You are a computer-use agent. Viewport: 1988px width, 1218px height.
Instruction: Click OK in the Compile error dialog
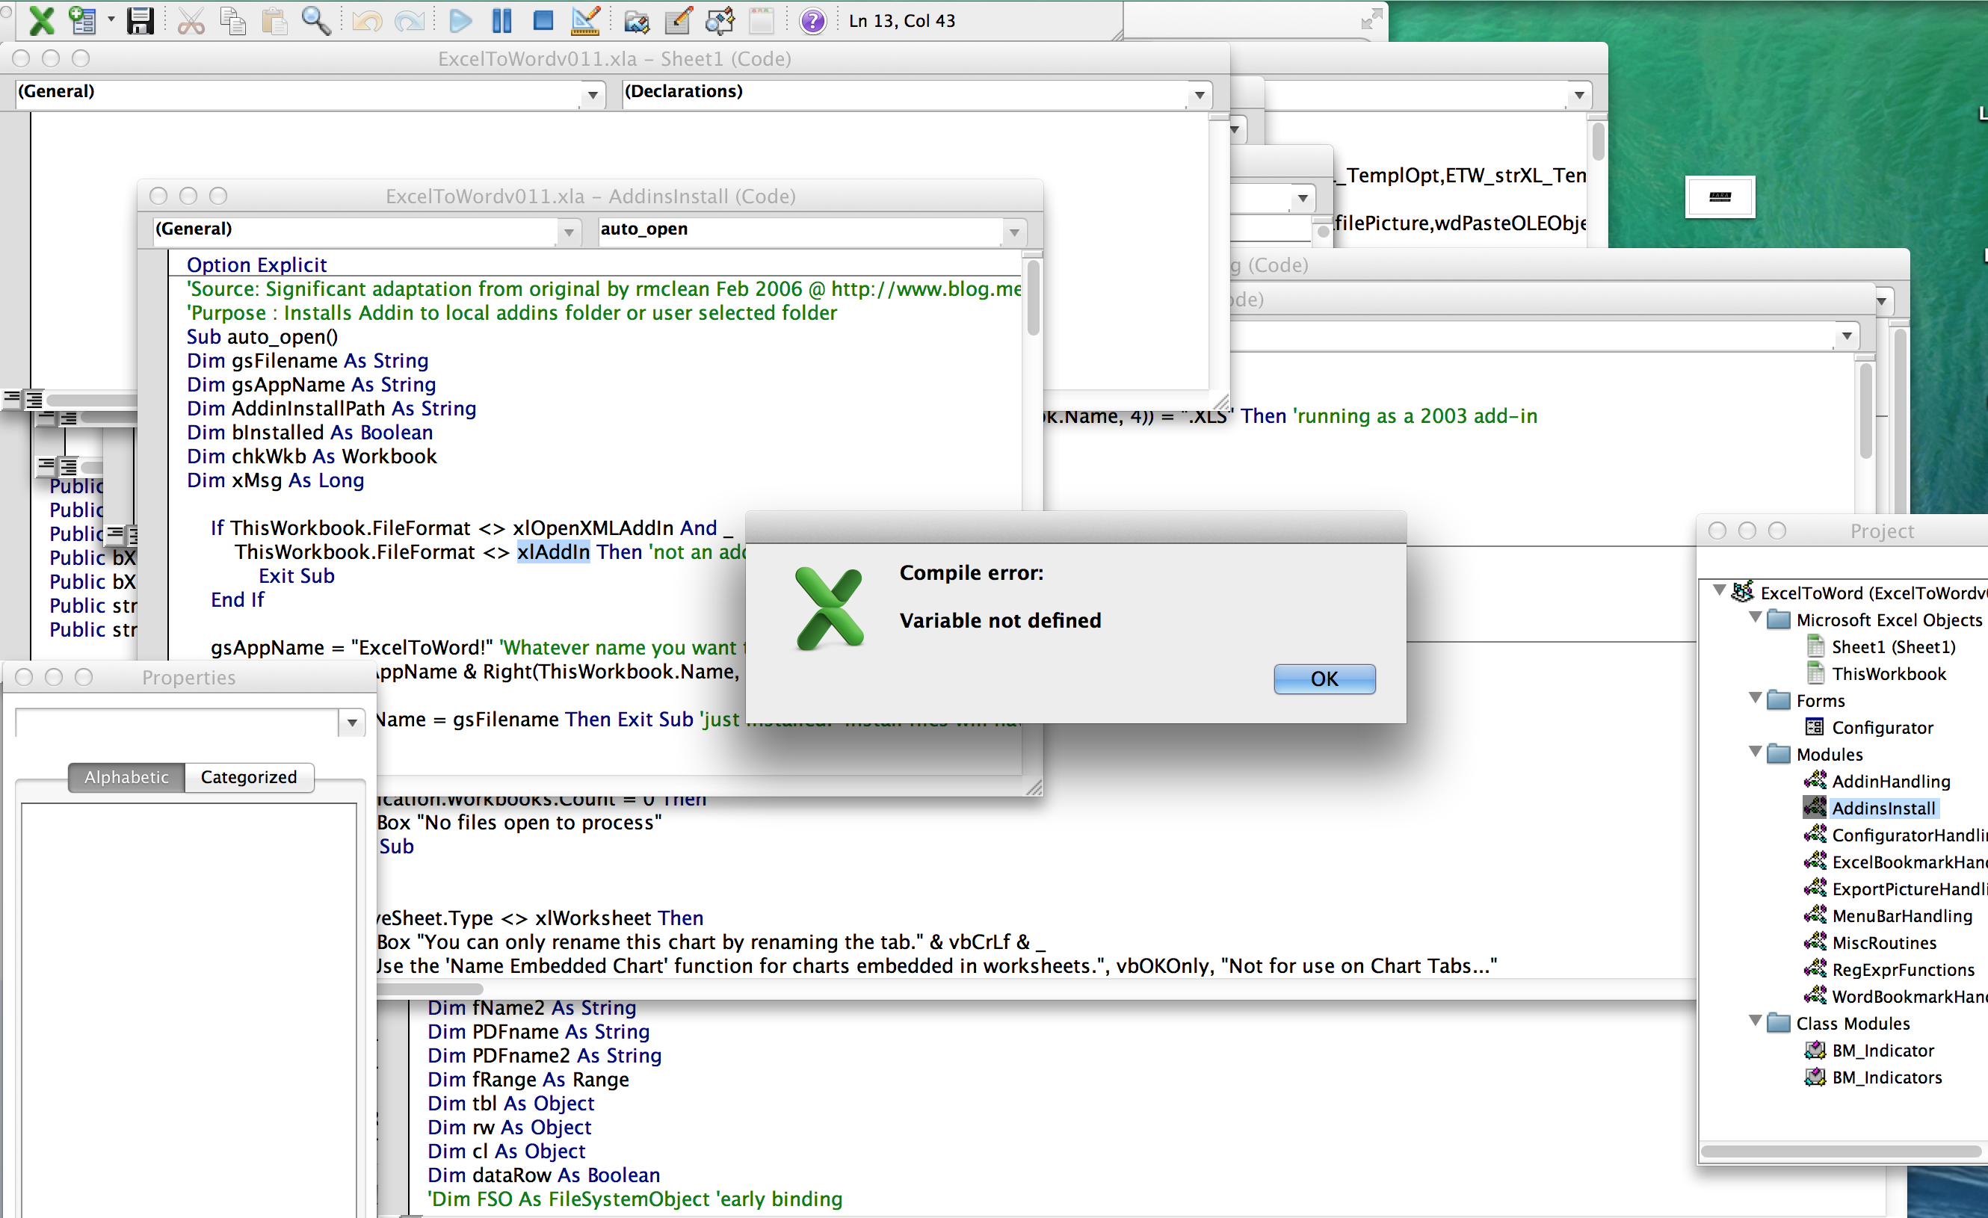[x=1324, y=678]
